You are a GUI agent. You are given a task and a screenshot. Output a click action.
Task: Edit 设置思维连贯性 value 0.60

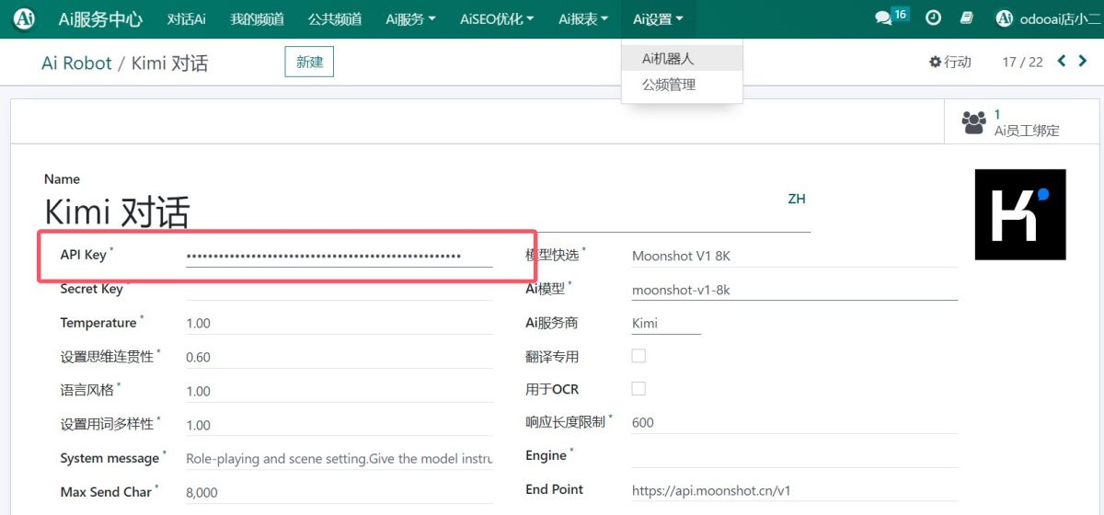(339, 357)
